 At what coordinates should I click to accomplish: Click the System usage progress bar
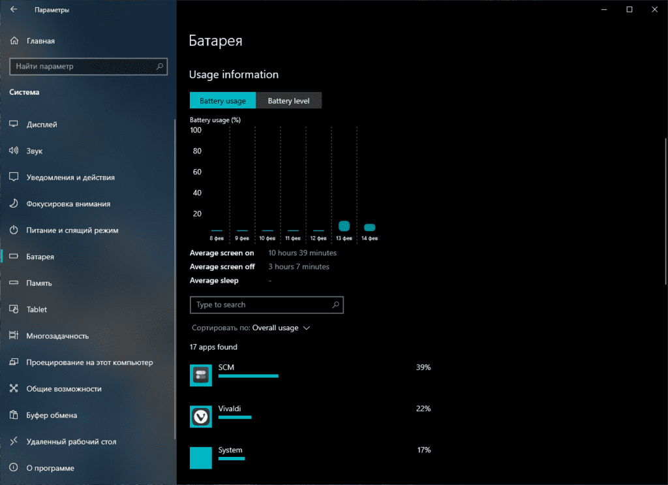pos(232,459)
